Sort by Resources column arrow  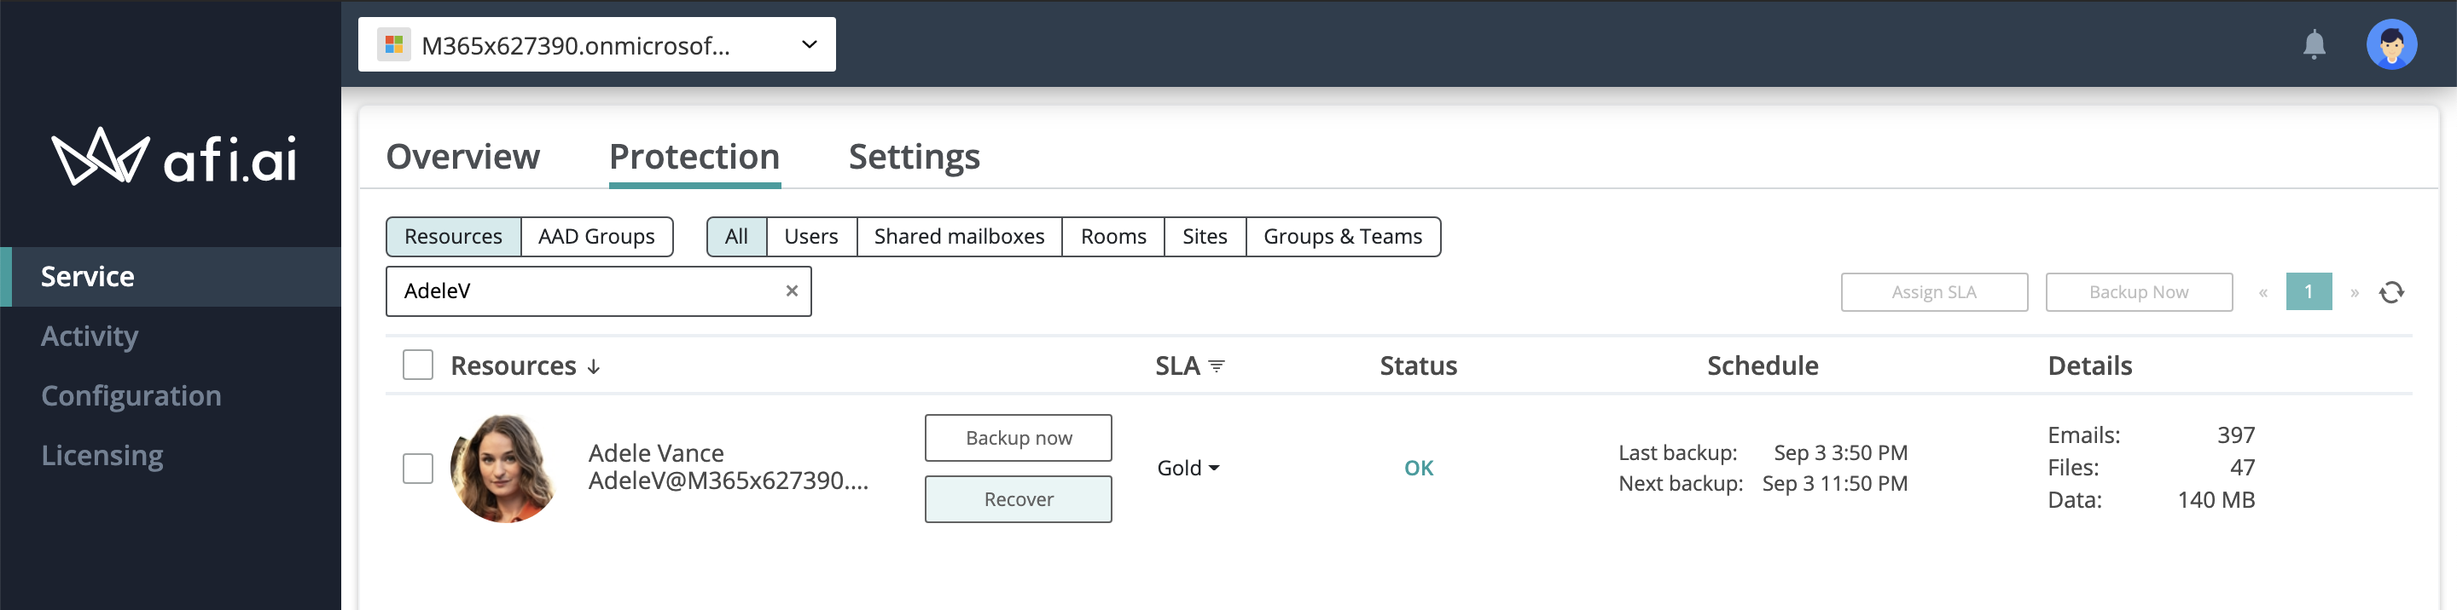593,367
